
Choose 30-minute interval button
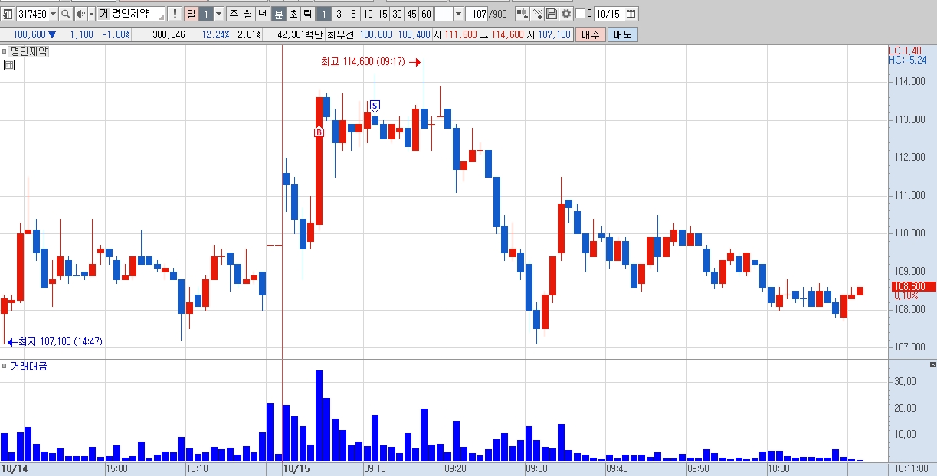click(x=397, y=14)
